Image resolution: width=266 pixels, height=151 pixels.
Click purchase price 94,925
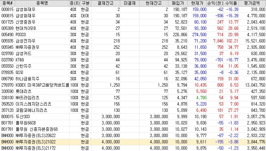pyautogui.click(x=181, y=60)
